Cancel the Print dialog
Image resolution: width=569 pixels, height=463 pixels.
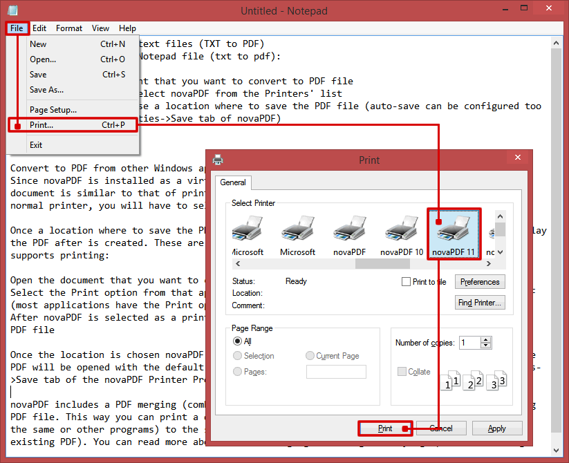pyautogui.click(x=441, y=428)
